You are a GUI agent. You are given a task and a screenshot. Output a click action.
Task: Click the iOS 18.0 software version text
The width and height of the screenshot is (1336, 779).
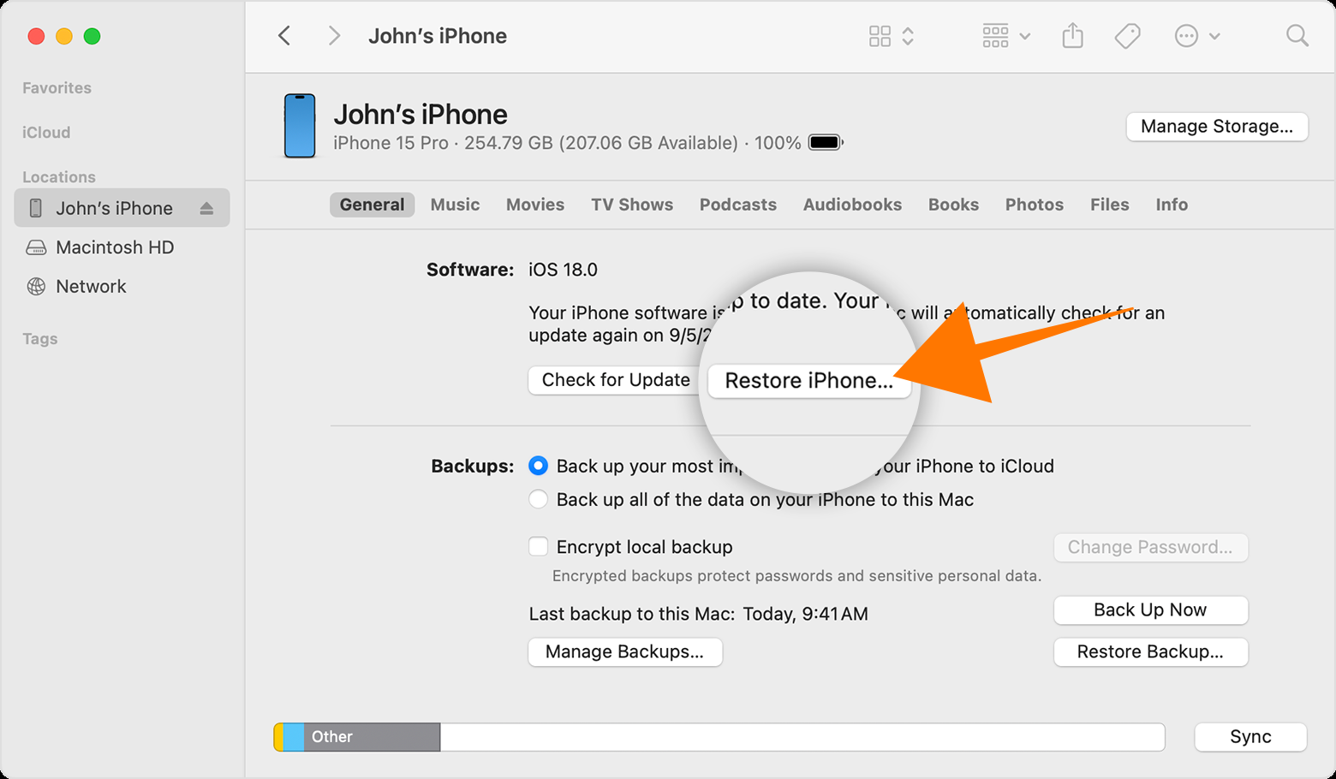[x=563, y=270]
